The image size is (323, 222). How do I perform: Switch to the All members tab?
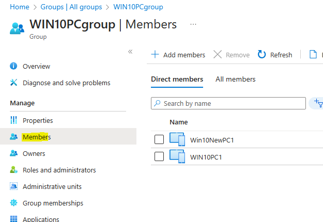(236, 79)
